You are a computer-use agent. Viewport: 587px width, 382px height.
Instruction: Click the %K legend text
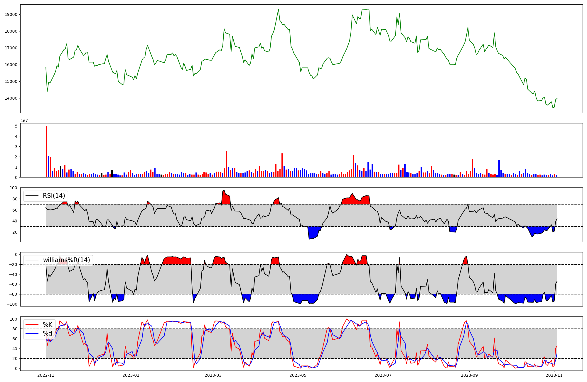48,324
